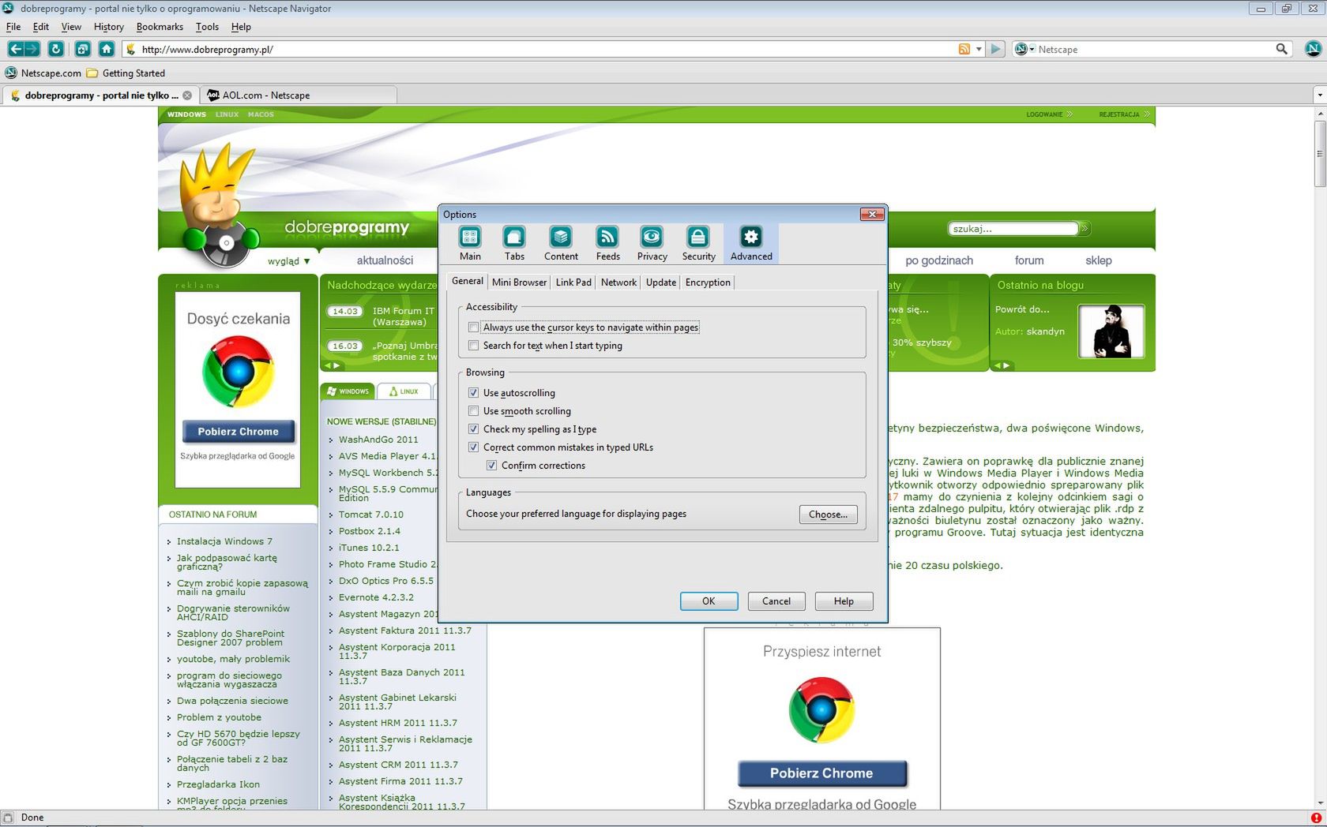Confirm options with OK
Image resolution: width=1327 pixels, height=827 pixels.
tap(709, 601)
